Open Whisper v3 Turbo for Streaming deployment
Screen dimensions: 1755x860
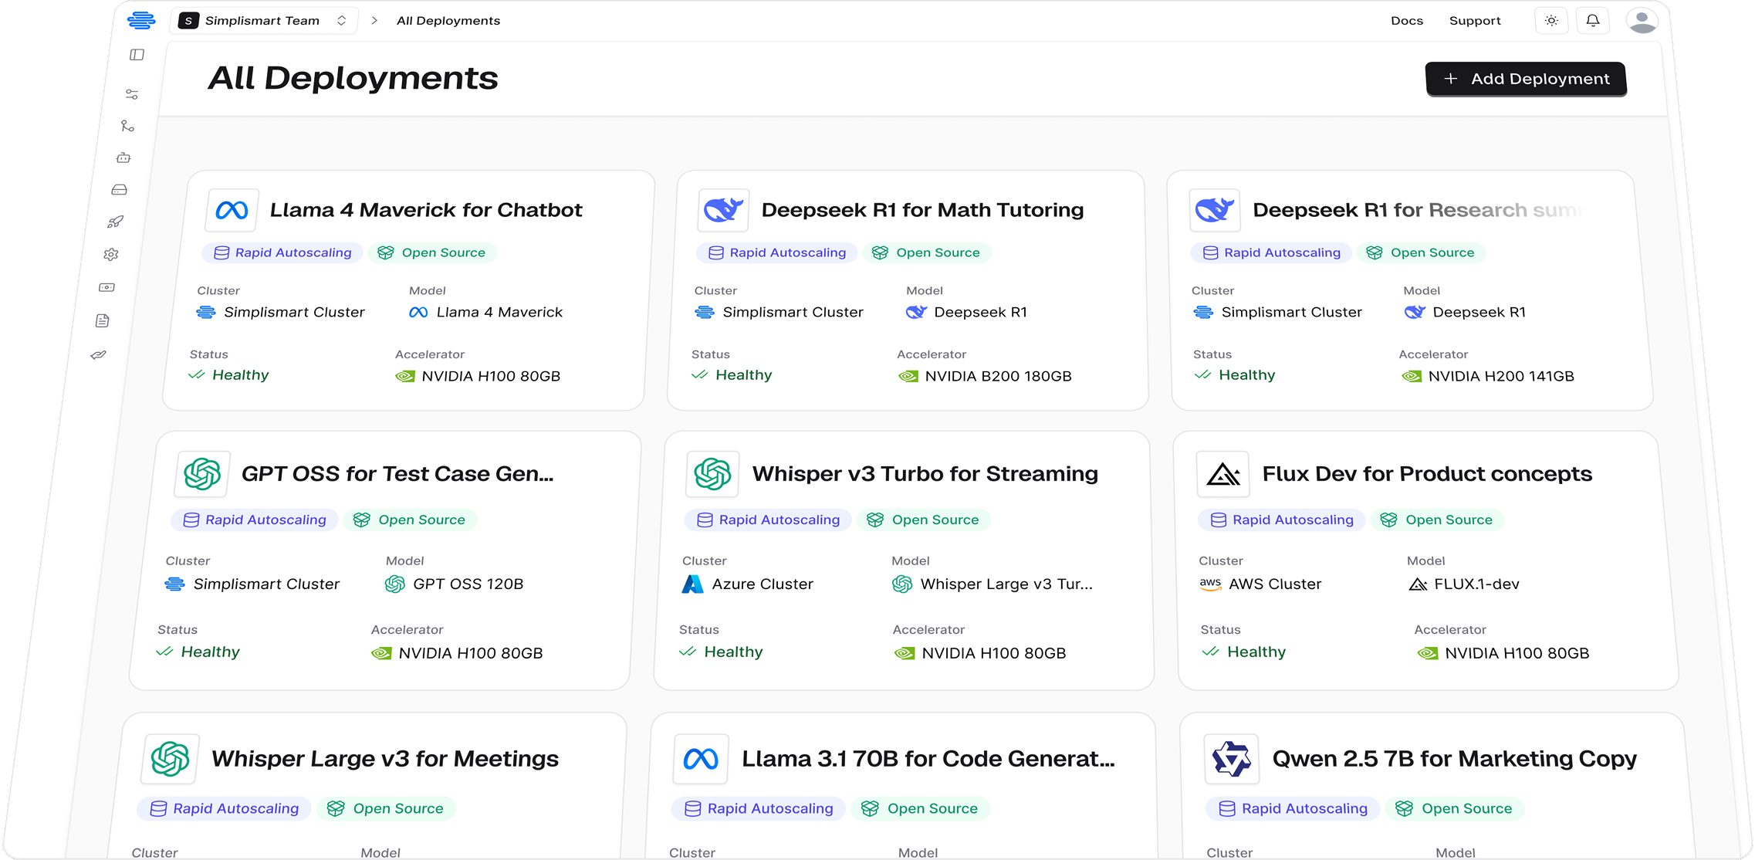click(x=925, y=474)
